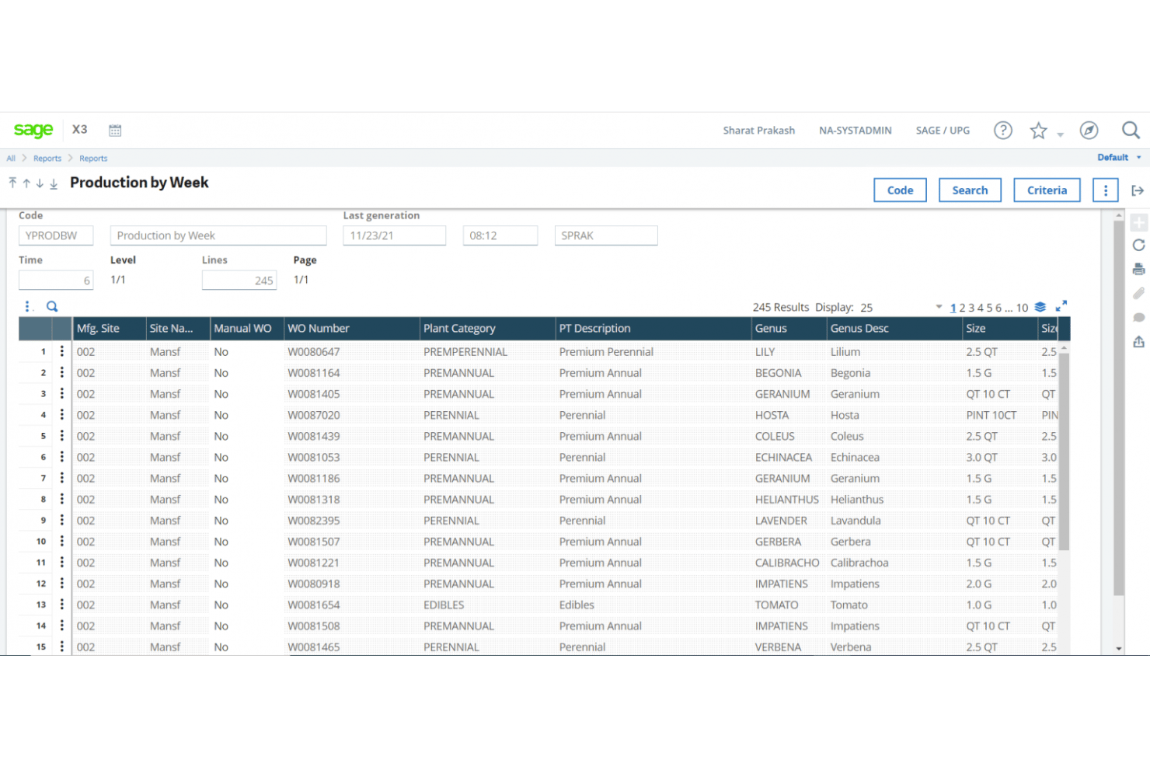1150x767 pixels.
Task: Go to results page 10
Action: point(1022,308)
